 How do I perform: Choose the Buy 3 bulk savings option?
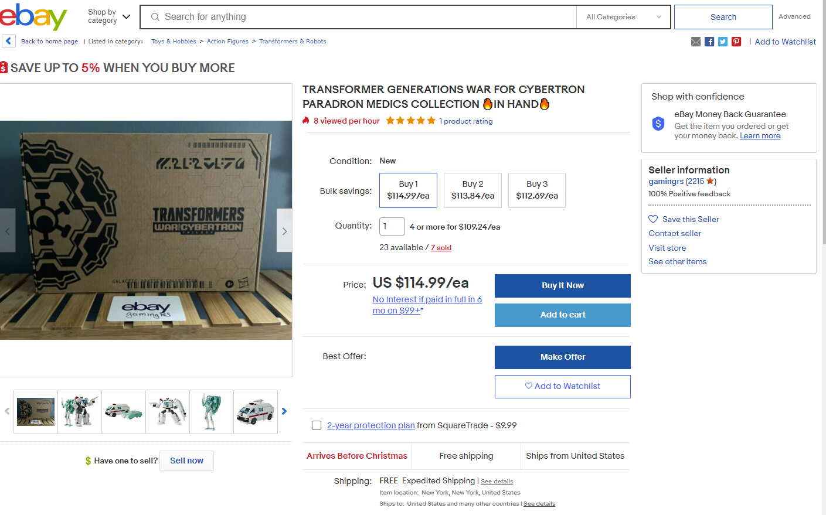[537, 190]
